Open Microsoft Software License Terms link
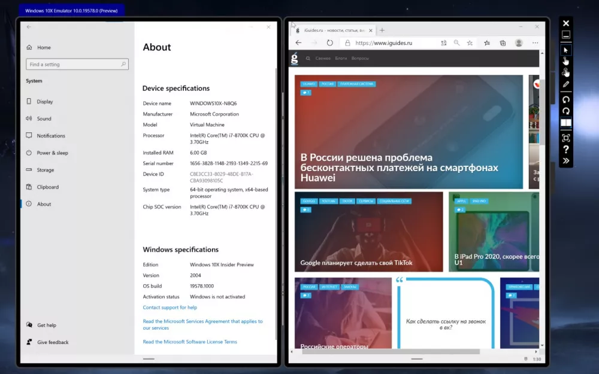Screen dimensions: 599x374 190,342
